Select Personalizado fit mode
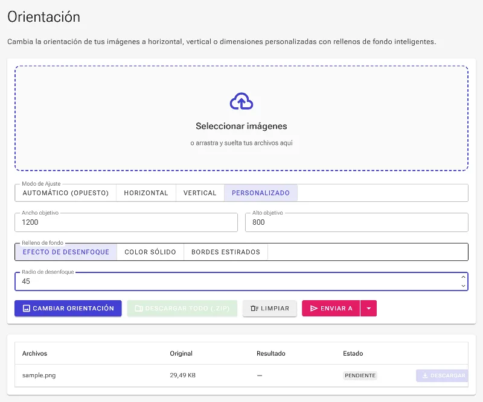The height and width of the screenshot is (402, 483). pyautogui.click(x=261, y=193)
